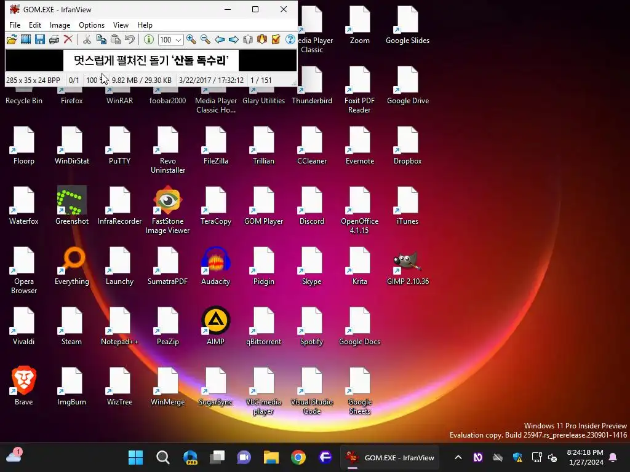
Task: Start the Slideshow from the filmstrip icon
Action: click(26, 39)
